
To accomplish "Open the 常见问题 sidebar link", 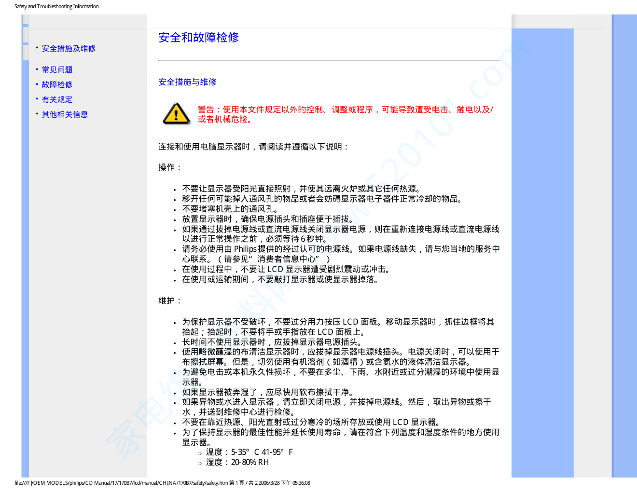I will (57, 70).
